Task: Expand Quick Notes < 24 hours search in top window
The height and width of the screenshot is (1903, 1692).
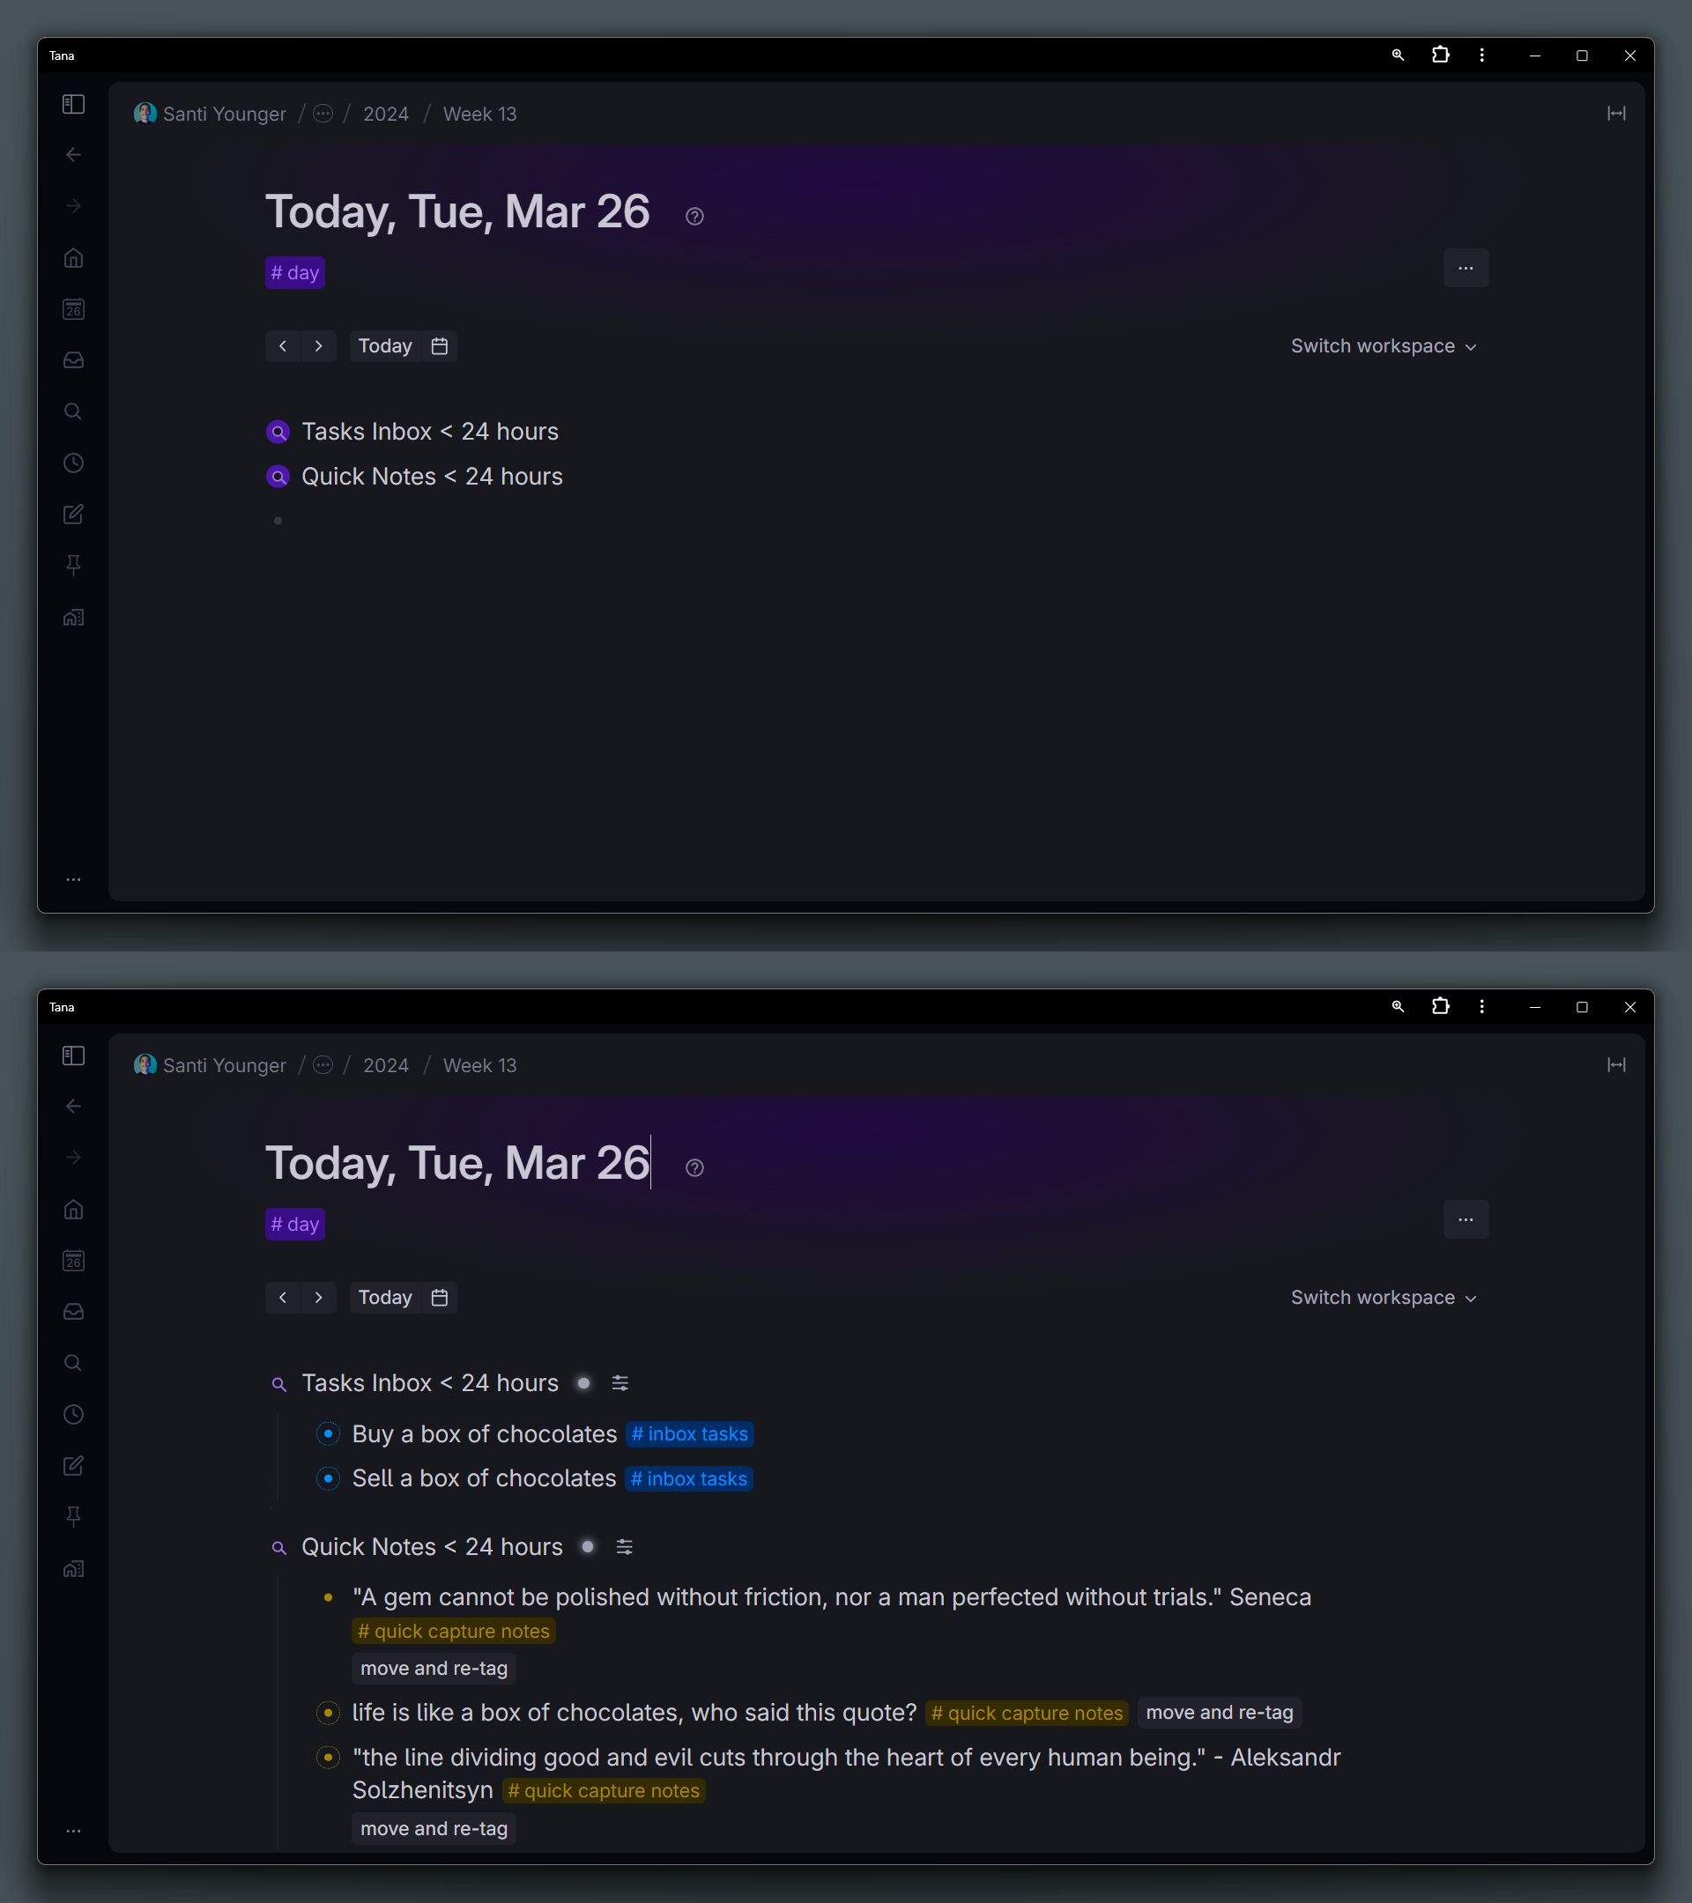Action: tap(278, 477)
